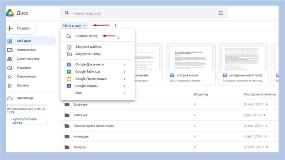Select Google Документы menu item
The height and width of the screenshot is (160, 285).
click(98, 64)
